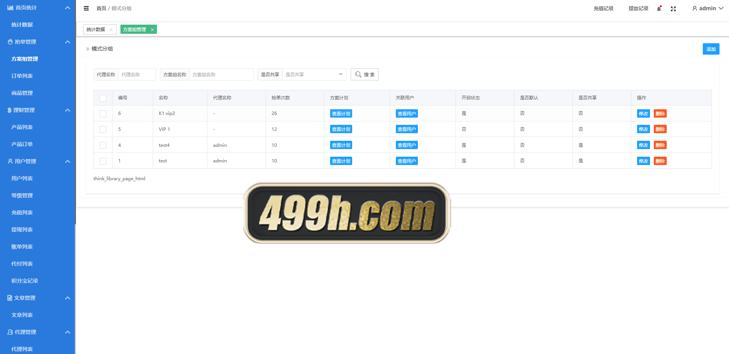View 查看计划 for row K1 vip2

[341, 113]
